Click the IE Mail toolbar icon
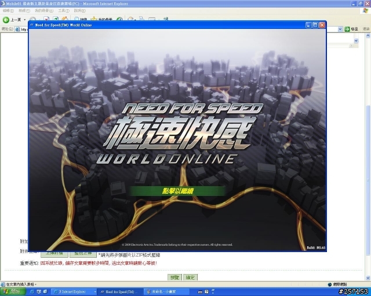The image size is (371, 296). pos(130,19)
